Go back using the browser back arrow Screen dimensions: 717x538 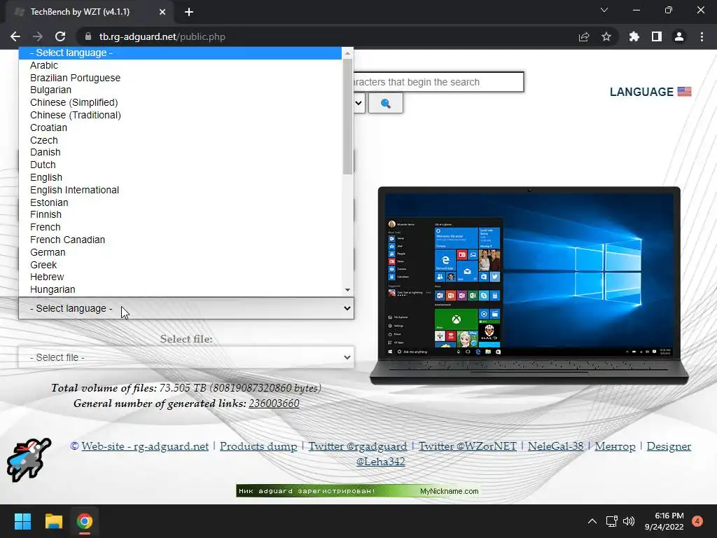coord(15,36)
